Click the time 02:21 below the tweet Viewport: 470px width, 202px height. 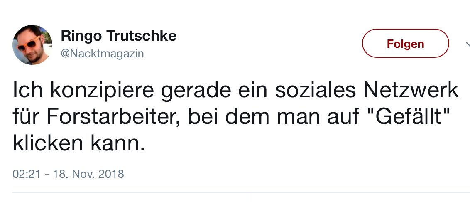coord(27,173)
